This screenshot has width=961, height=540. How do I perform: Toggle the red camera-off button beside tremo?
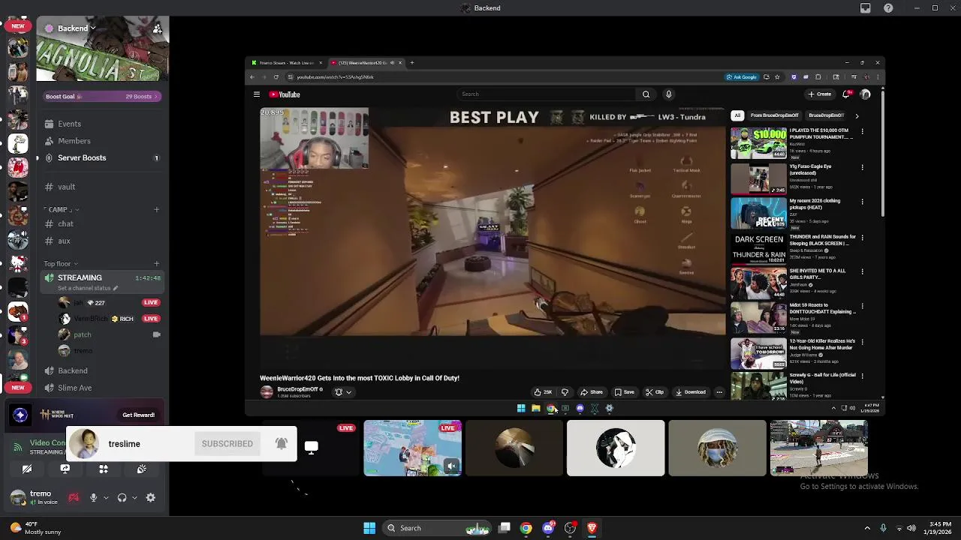tap(74, 498)
